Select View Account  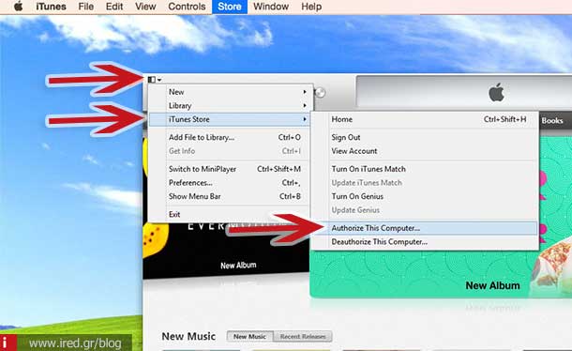pos(425,151)
